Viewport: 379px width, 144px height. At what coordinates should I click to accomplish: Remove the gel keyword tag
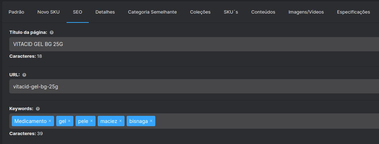pos(69,121)
